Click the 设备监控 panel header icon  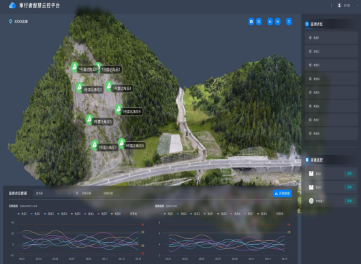(x=307, y=160)
